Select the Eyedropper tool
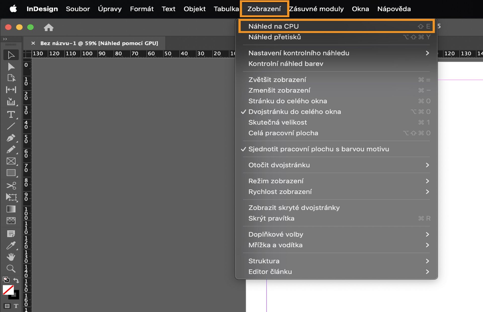 point(11,245)
